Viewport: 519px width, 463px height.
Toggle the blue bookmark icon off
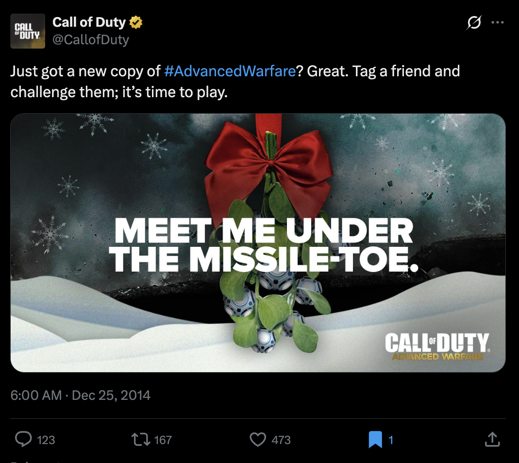coord(375,440)
